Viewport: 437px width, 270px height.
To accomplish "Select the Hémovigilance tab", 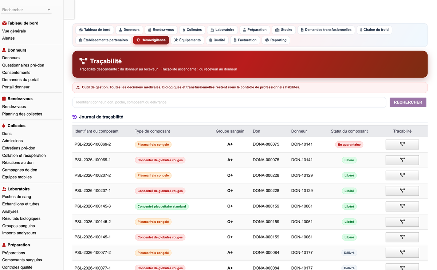I will tap(151, 40).
